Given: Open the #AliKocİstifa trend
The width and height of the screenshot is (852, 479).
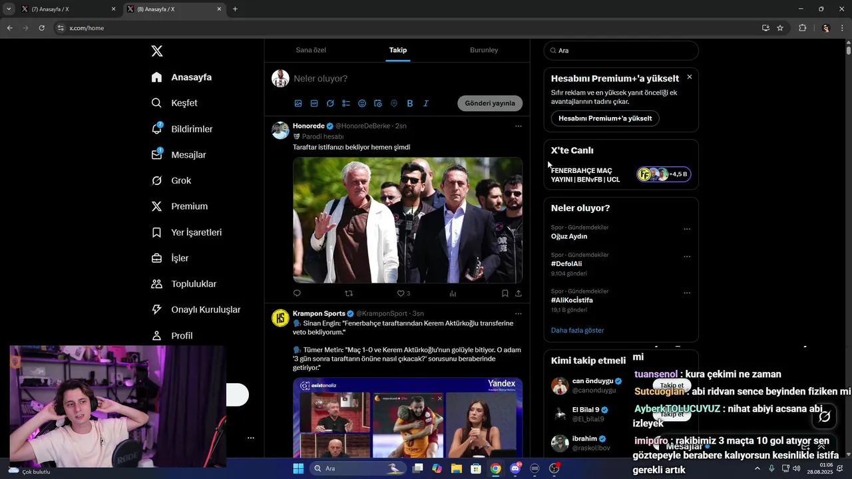Looking at the screenshot, I should (572, 300).
